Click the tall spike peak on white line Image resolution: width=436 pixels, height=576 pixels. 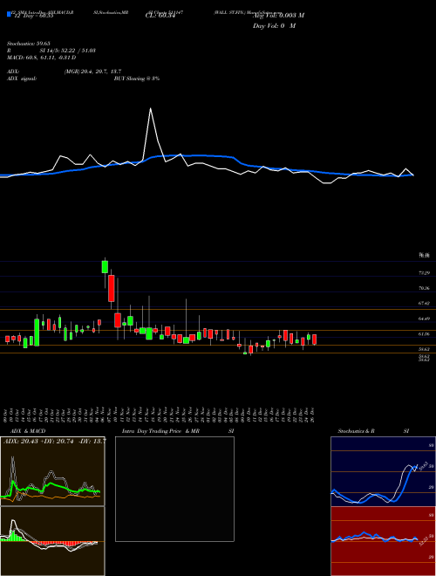point(151,109)
